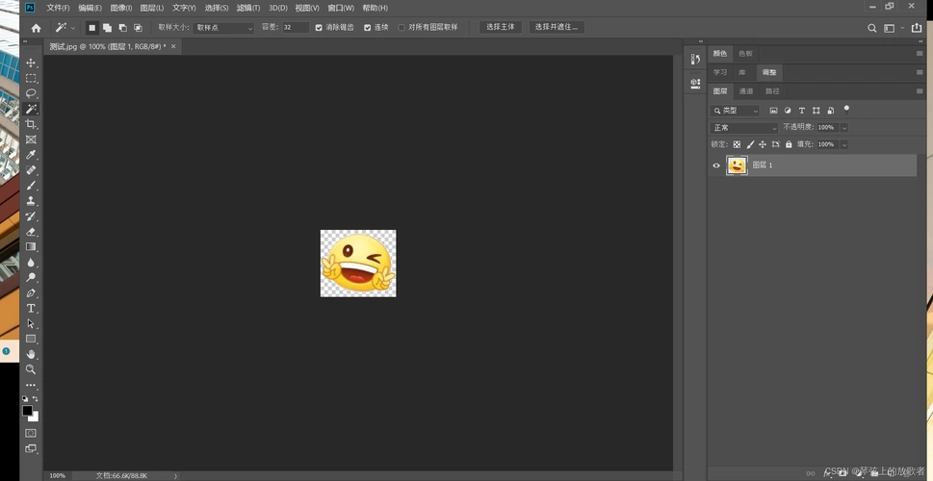This screenshot has width=933, height=481.
Task: Select the Lasso tool
Action: (x=31, y=93)
